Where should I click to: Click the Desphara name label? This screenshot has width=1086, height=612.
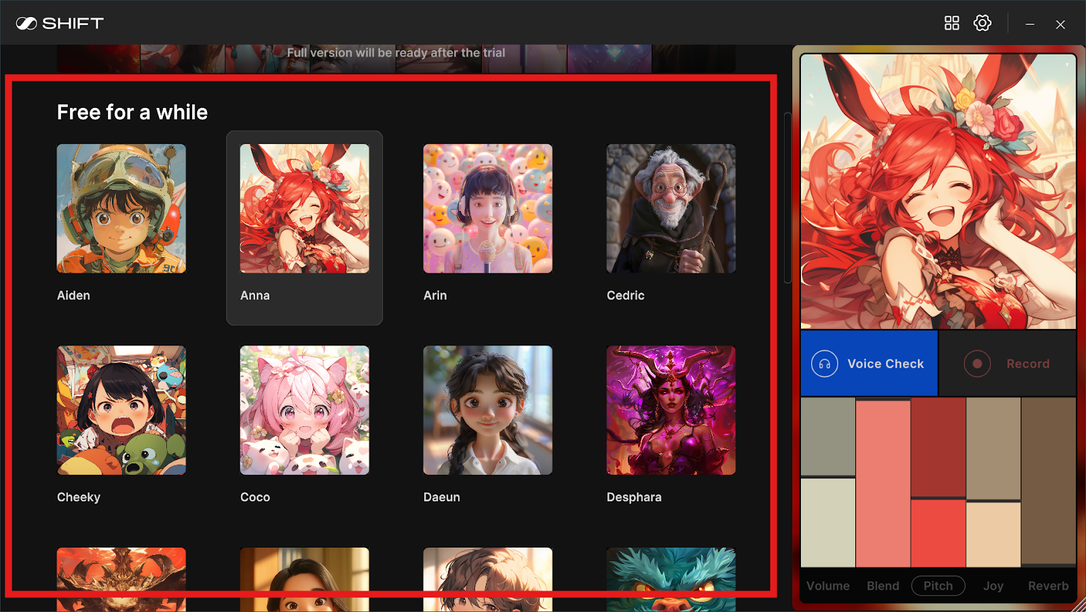(634, 497)
